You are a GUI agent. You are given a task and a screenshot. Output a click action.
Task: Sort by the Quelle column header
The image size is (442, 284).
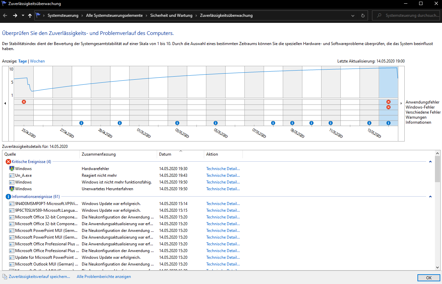(41, 154)
